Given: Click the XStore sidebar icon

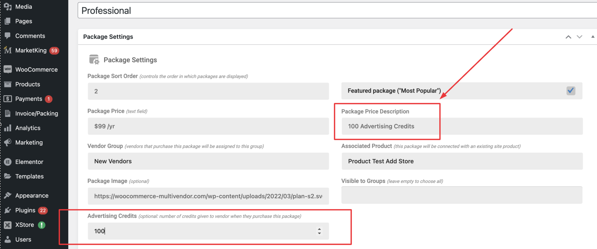Looking at the screenshot, I should (x=8, y=225).
